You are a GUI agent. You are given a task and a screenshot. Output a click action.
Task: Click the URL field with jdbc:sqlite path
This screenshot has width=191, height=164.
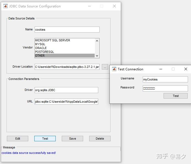pyautogui.click(x=66, y=102)
